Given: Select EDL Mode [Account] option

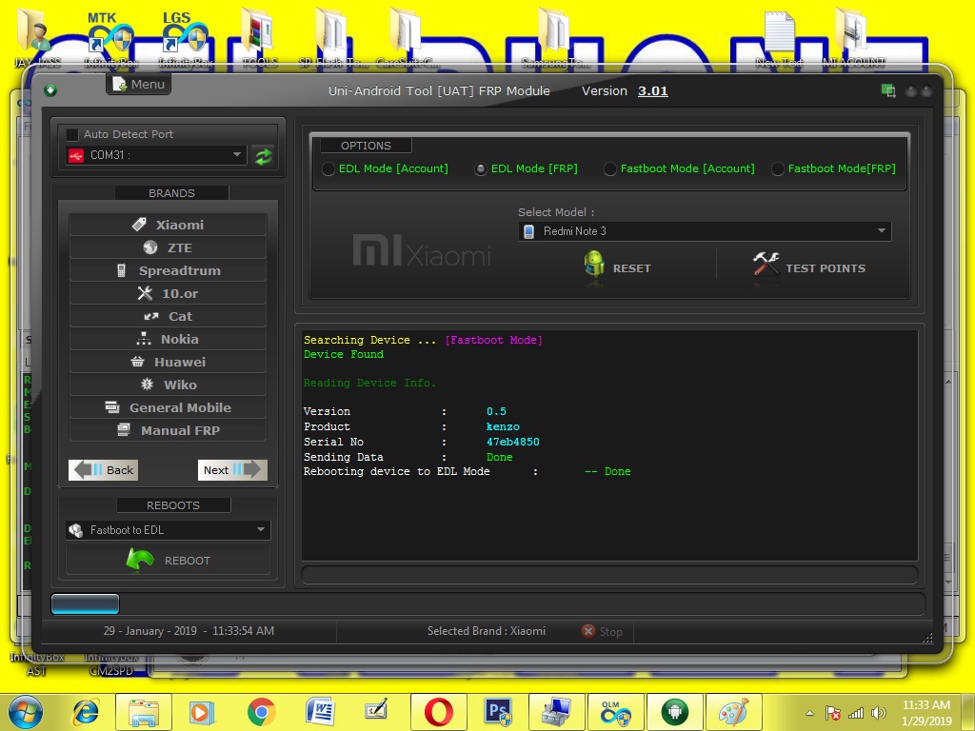Looking at the screenshot, I should (x=386, y=168).
